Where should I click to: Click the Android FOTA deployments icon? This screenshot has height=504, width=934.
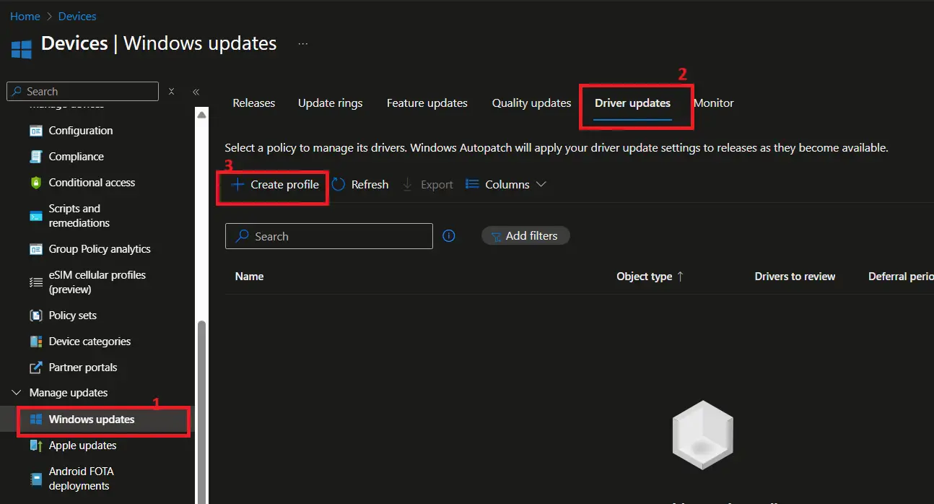tap(36, 479)
